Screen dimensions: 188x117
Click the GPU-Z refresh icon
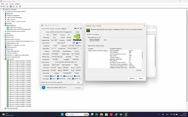tap(78, 28)
